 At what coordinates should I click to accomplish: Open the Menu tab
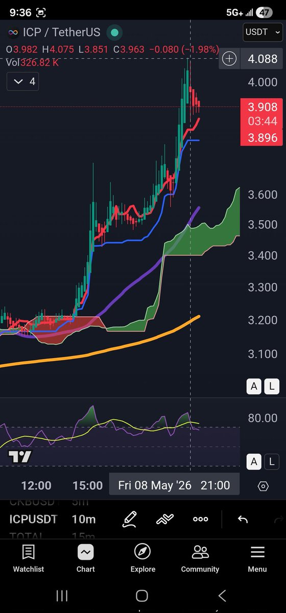pos(257,558)
